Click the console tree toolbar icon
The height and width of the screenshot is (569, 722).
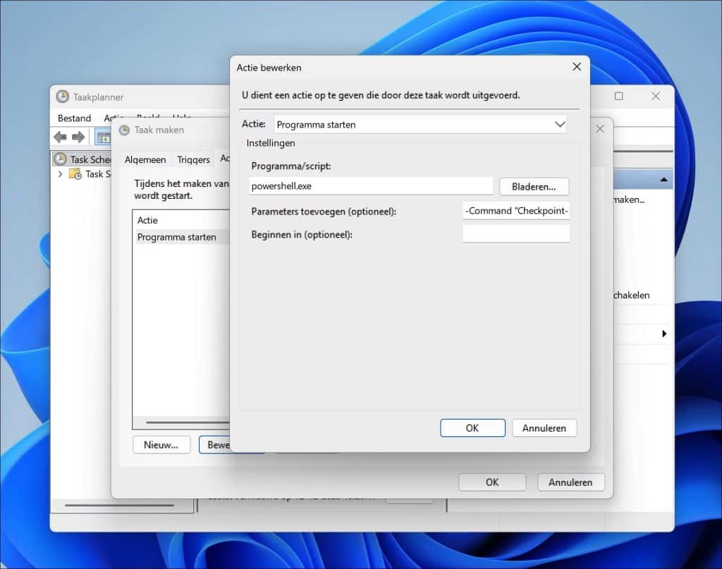coord(103,137)
